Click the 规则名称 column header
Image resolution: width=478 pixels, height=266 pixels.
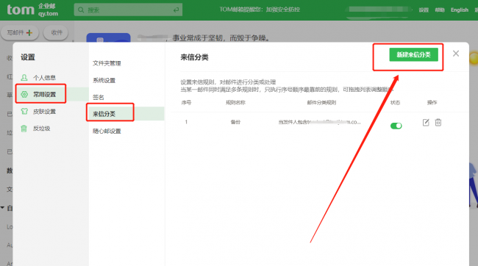tap(235, 103)
